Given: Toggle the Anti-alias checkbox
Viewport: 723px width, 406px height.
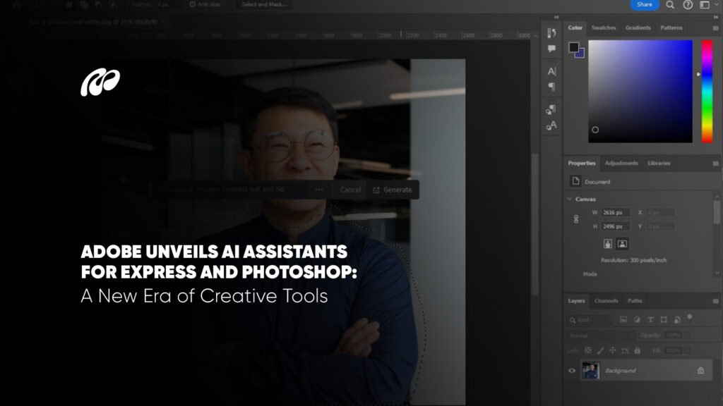Looking at the screenshot, I should (x=193, y=4).
